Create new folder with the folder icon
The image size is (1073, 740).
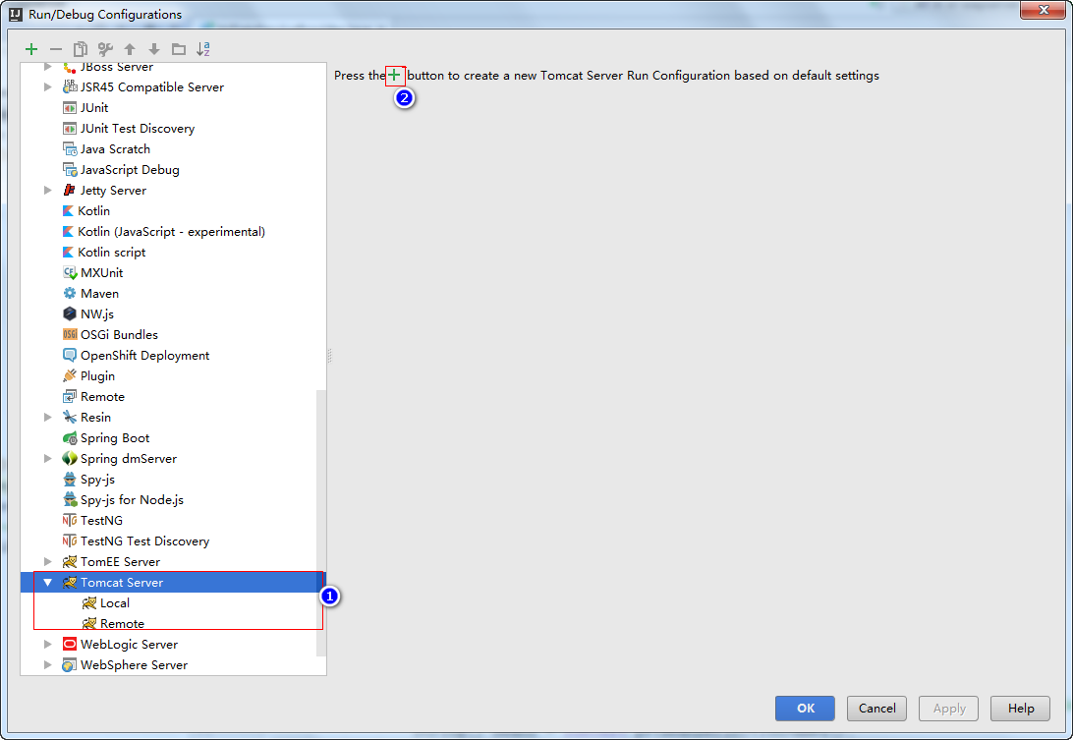179,49
